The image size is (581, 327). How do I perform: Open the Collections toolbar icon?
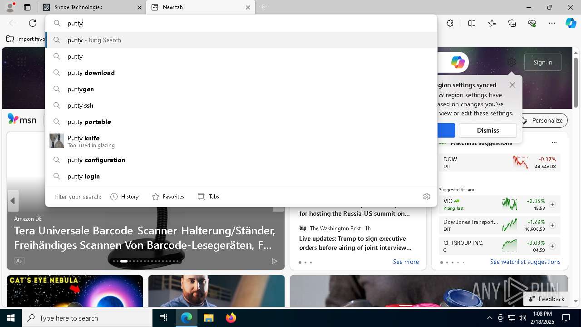[x=512, y=23]
